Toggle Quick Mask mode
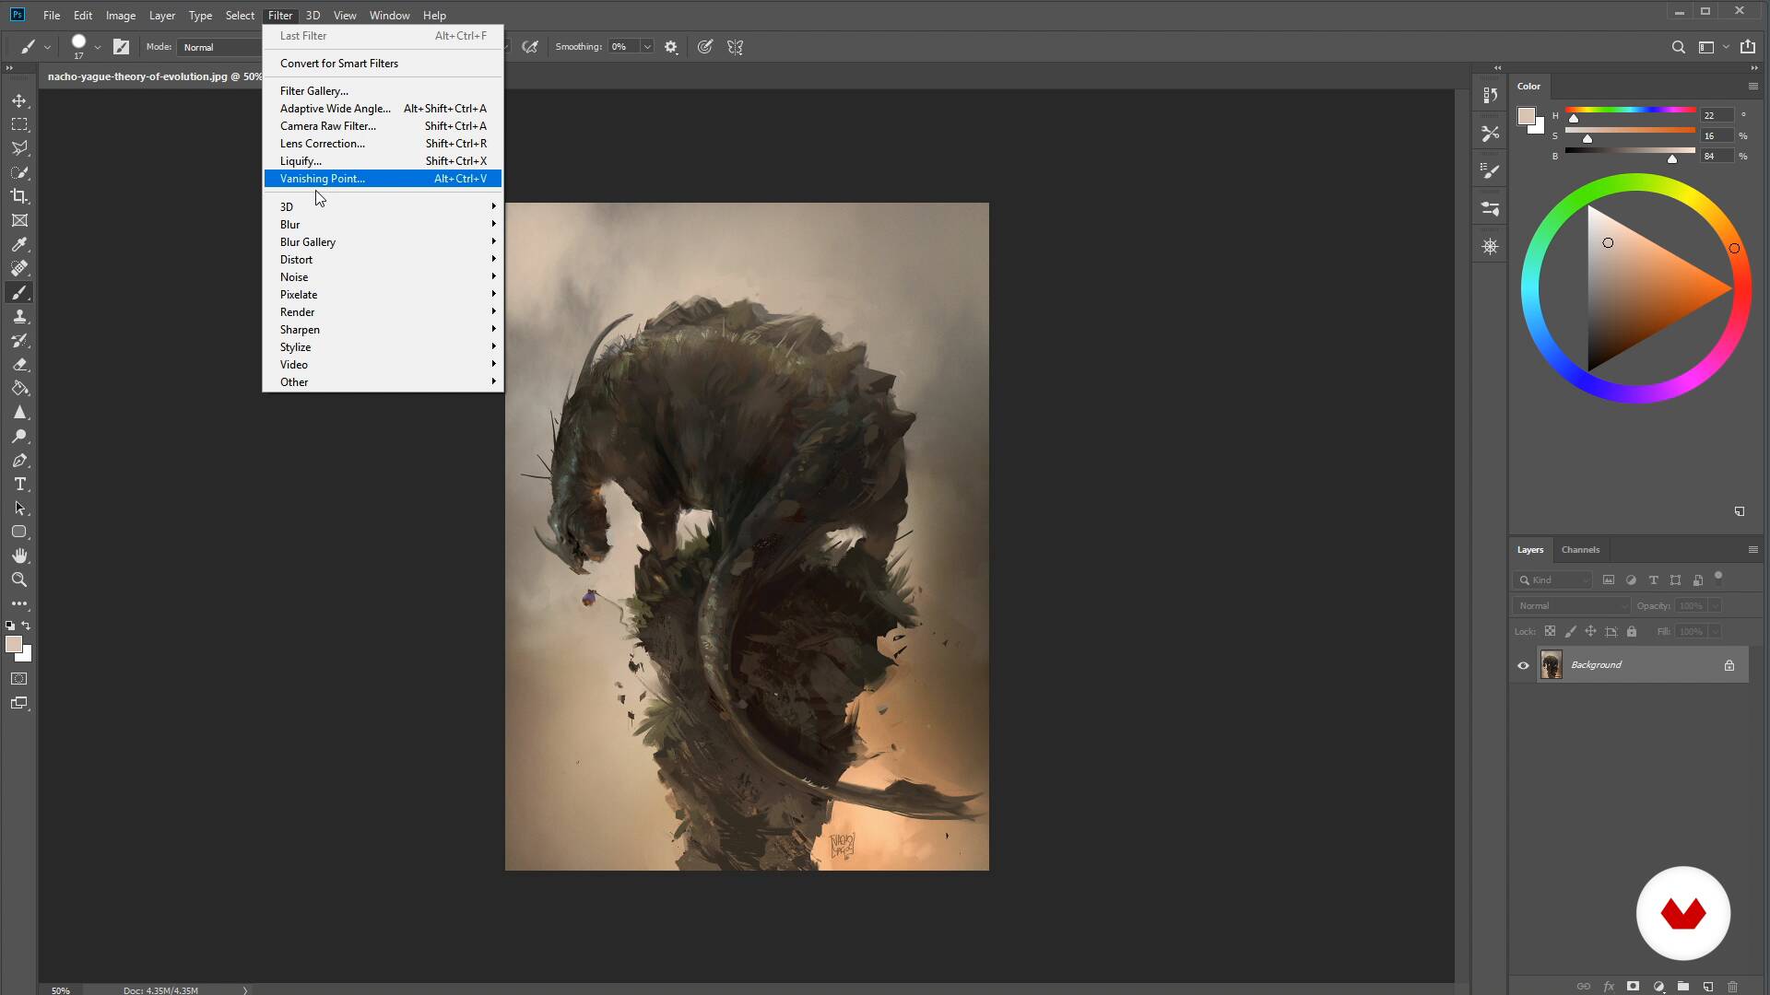The image size is (1770, 995). click(19, 679)
